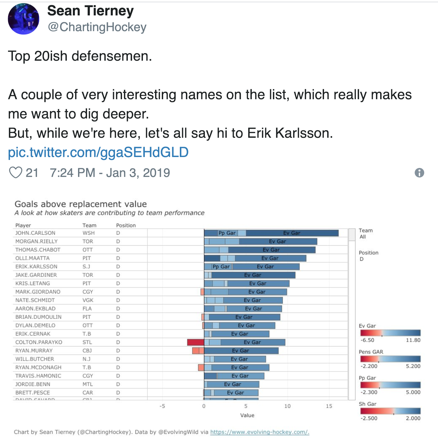Open the evolving-hockey.com data link
Viewport: 438px width, 438px height.
pos(259,432)
